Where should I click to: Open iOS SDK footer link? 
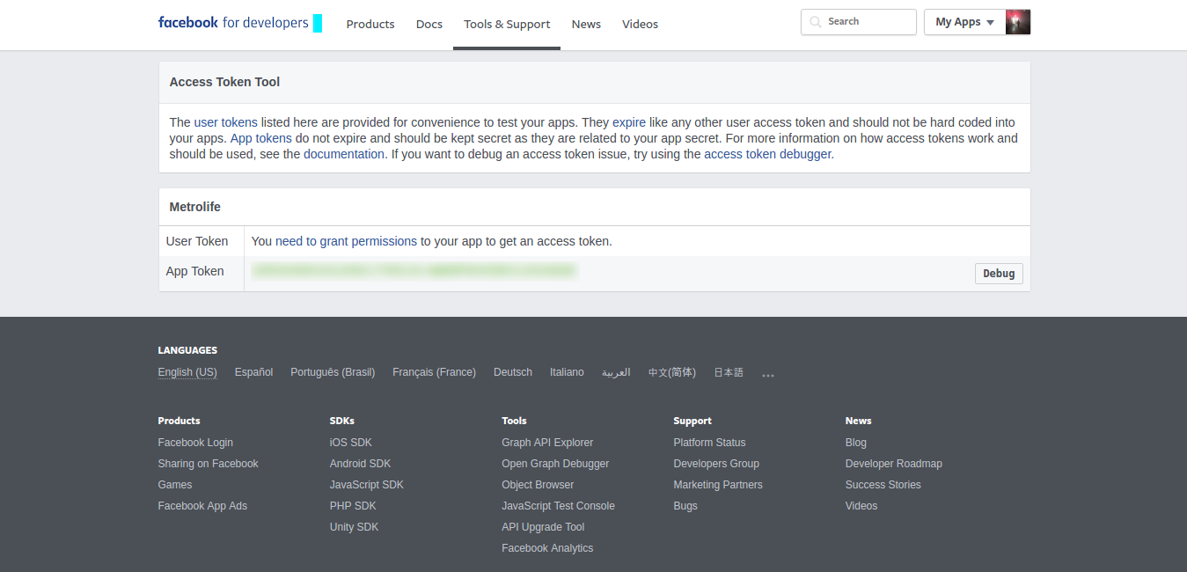click(x=351, y=443)
